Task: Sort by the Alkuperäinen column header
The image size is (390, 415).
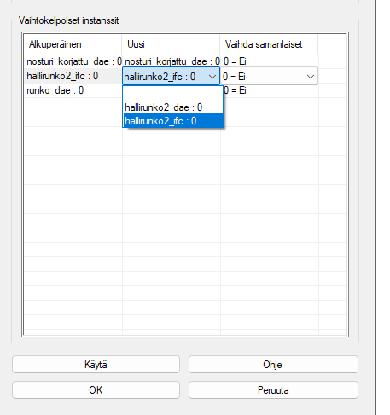Action: point(73,44)
